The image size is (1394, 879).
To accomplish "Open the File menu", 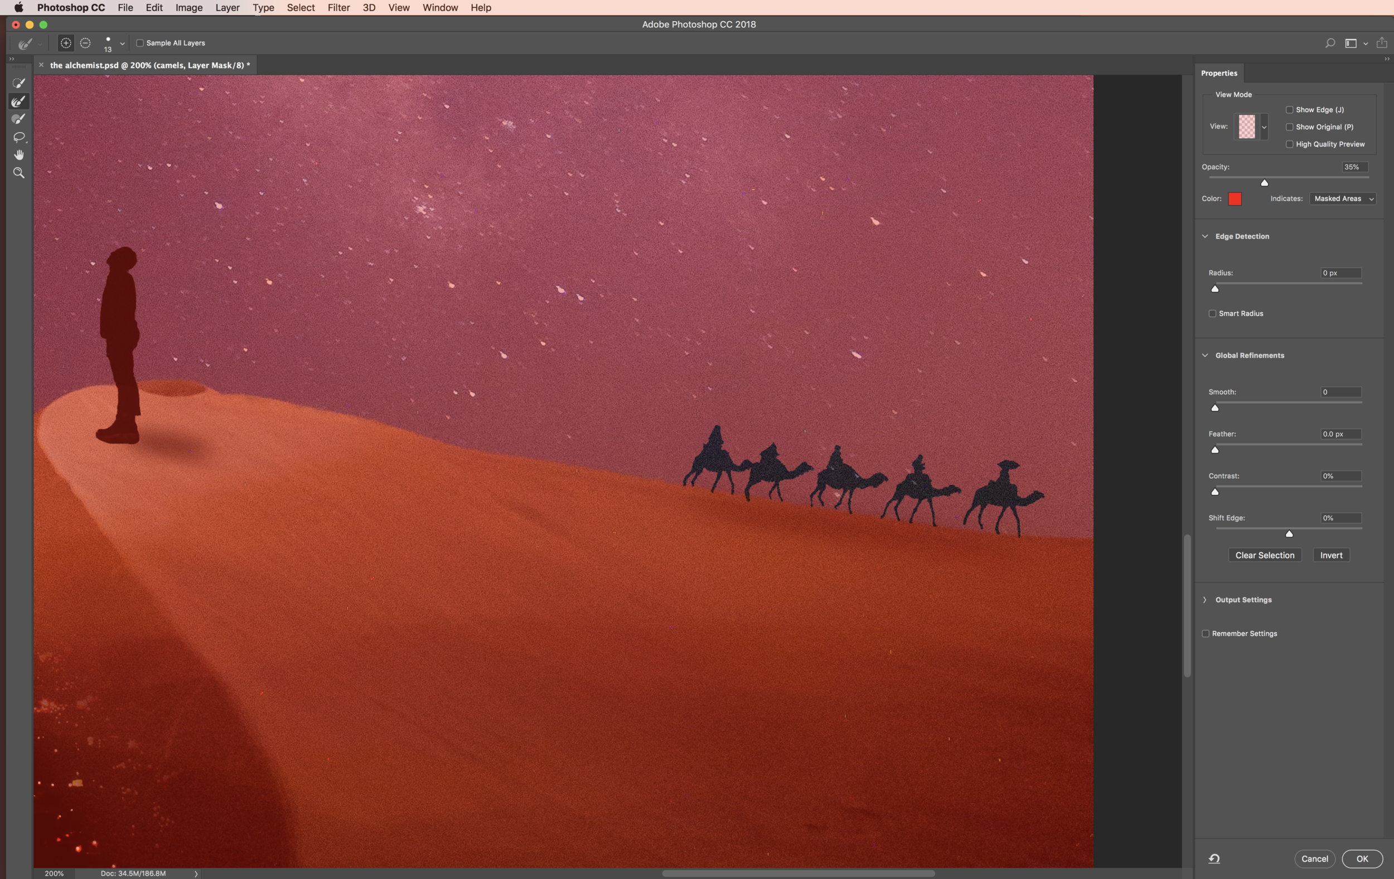I will (x=125, y=7).
